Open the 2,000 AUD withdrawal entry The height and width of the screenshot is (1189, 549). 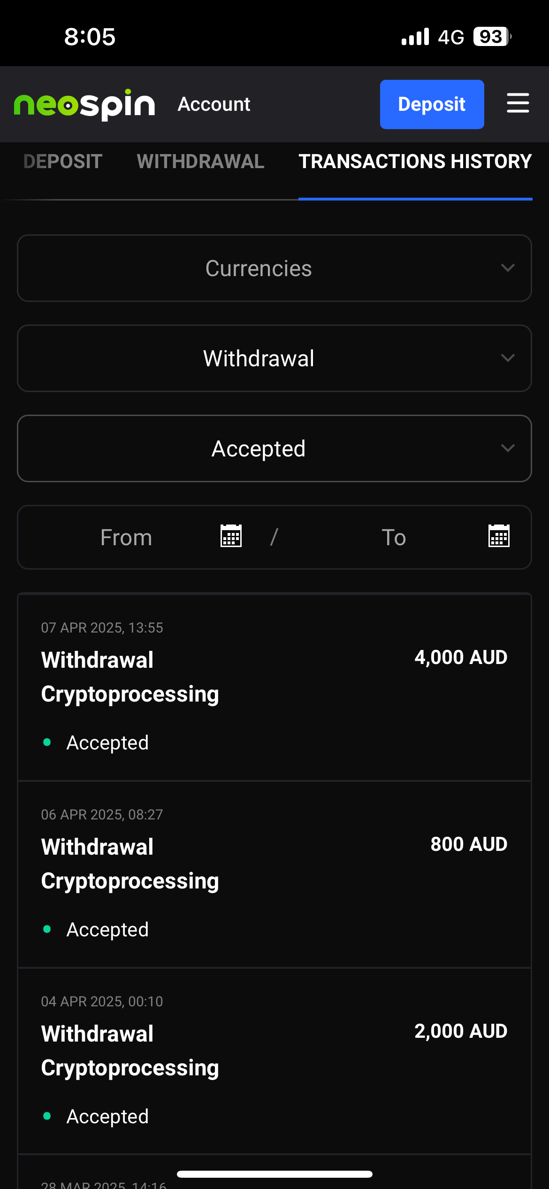pos(274,1060)
